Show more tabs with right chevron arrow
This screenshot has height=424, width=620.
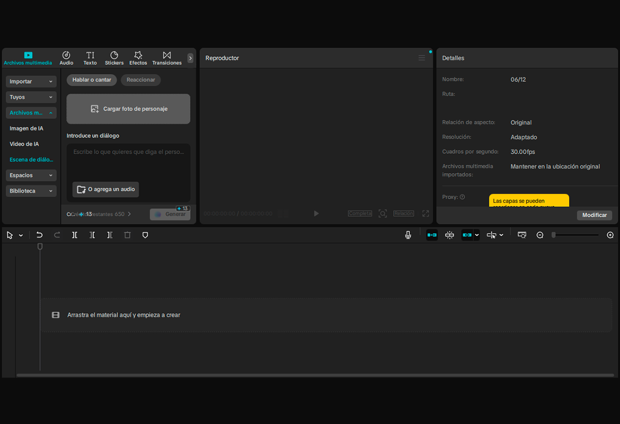click(190, 58)
